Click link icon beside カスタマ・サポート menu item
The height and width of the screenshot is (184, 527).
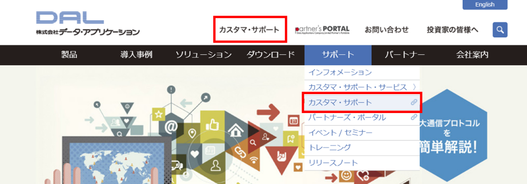point(414,102)
